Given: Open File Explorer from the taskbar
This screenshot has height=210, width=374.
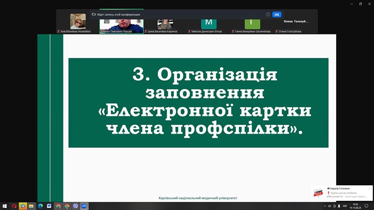Looking at the screenshot, I should coord(31,206).
